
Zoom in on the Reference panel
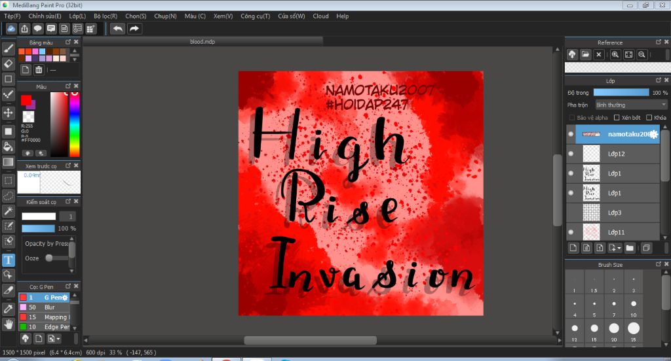615,54
